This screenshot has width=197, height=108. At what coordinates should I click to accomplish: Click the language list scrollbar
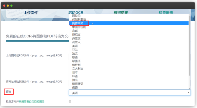coord(190,45)
